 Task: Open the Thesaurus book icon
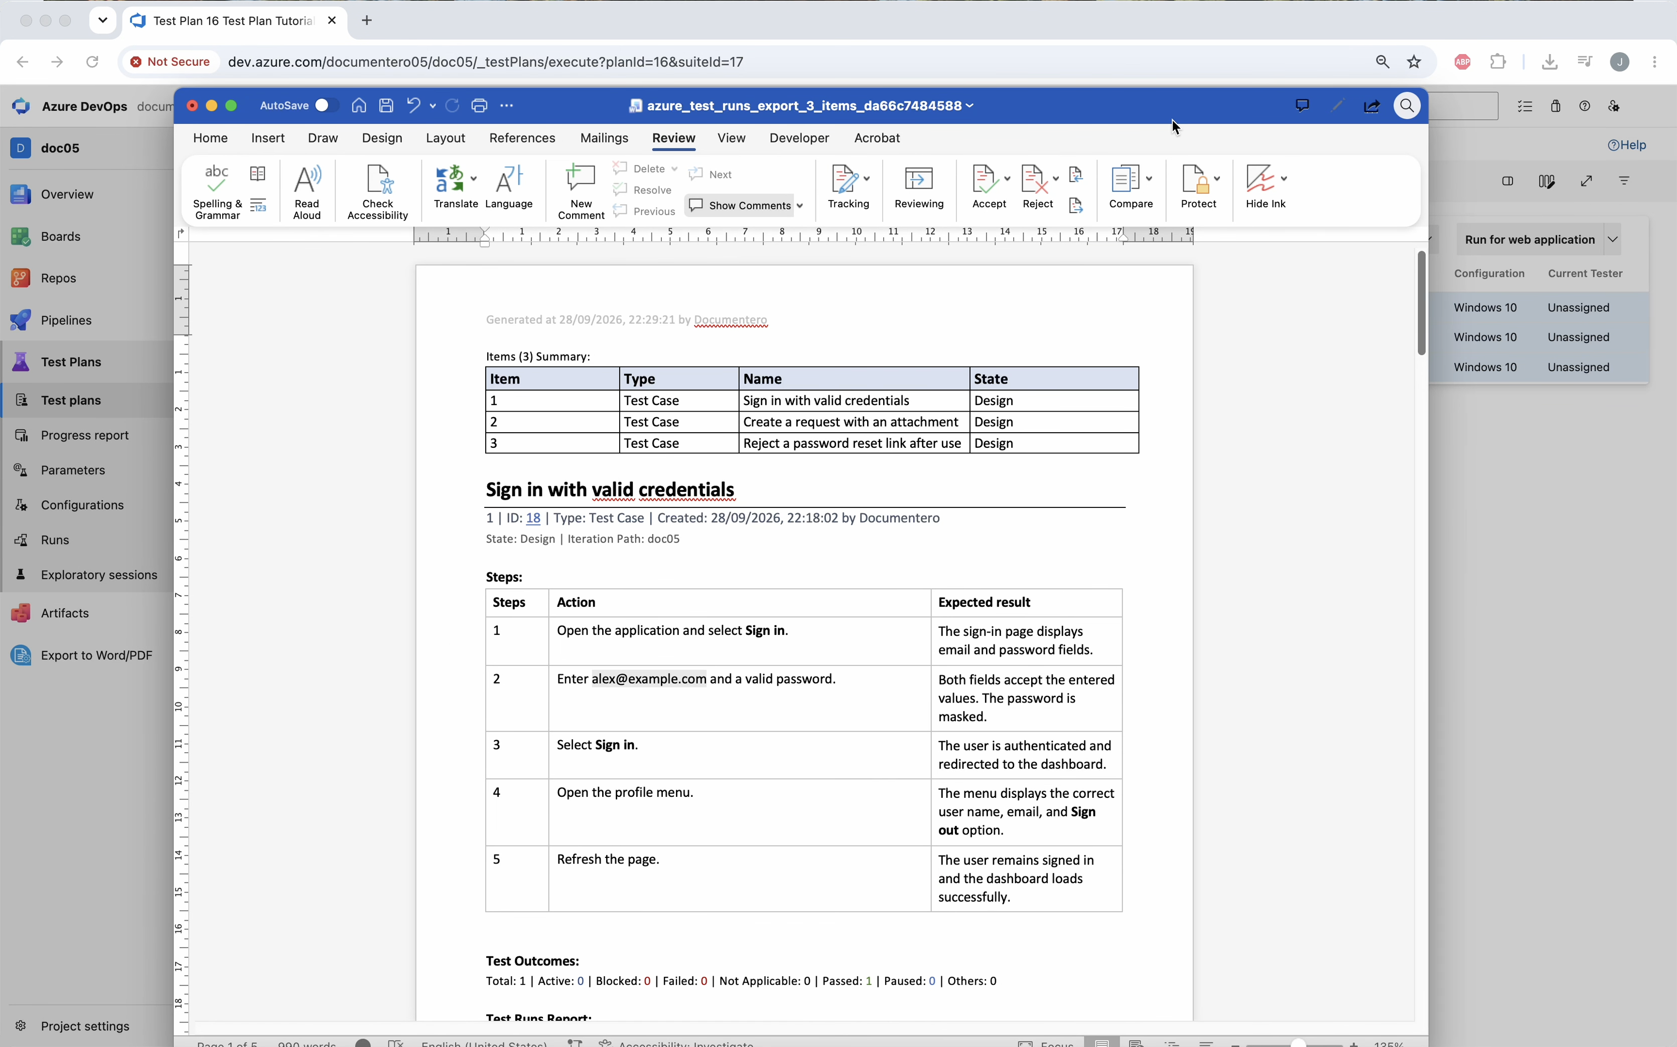258,174
